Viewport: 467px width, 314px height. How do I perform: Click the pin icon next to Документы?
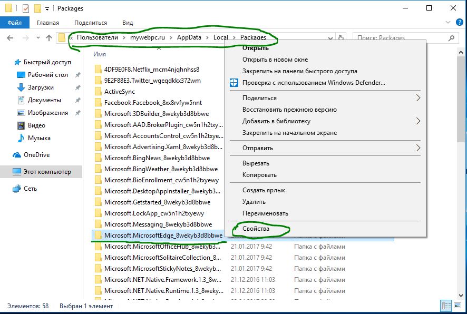pyautogui.click(x=77, y=100)
